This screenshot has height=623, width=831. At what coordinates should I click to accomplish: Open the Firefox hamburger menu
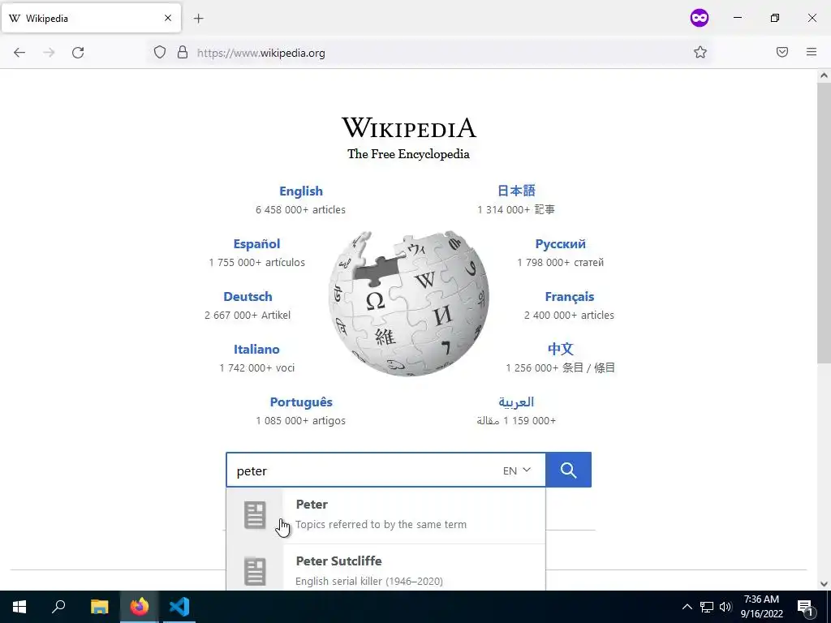[812, 52]
